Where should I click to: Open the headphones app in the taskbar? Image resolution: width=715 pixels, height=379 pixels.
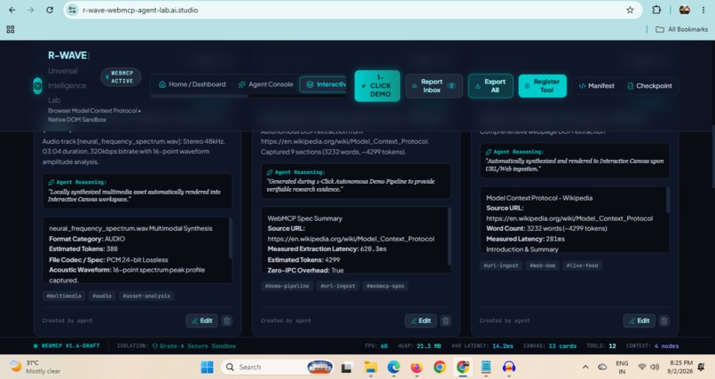[x=509, y=367]
